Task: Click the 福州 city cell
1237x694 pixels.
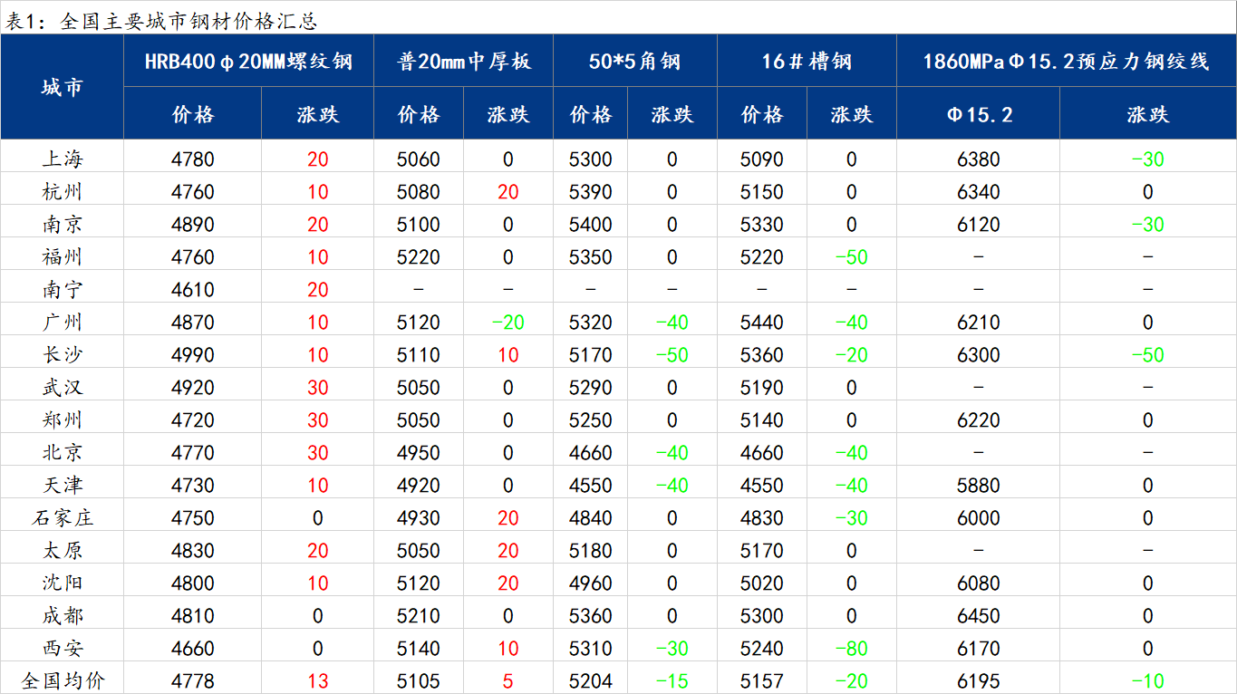Action: [x=62, y=257]
